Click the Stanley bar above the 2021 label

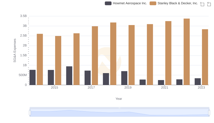(x=168, y=53)
